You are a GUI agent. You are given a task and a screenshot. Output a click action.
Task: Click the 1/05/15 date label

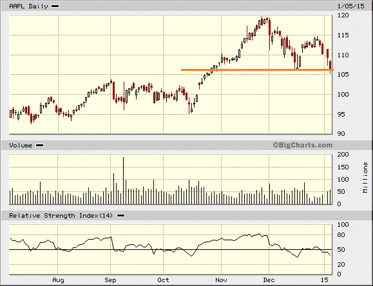pos(350,6)
